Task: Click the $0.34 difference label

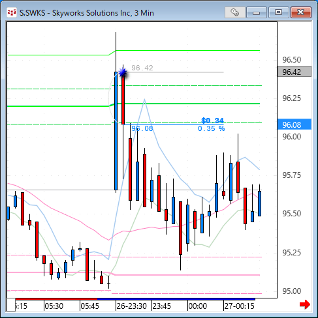Action: 212,121
